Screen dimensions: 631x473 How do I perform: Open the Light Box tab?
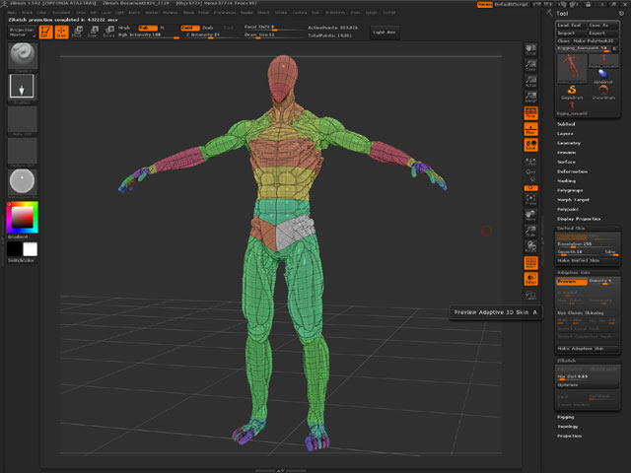(x=385, y=31)
